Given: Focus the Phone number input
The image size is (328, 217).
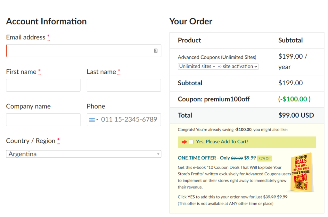Looking at the screenshot, I should pos(129,120).
